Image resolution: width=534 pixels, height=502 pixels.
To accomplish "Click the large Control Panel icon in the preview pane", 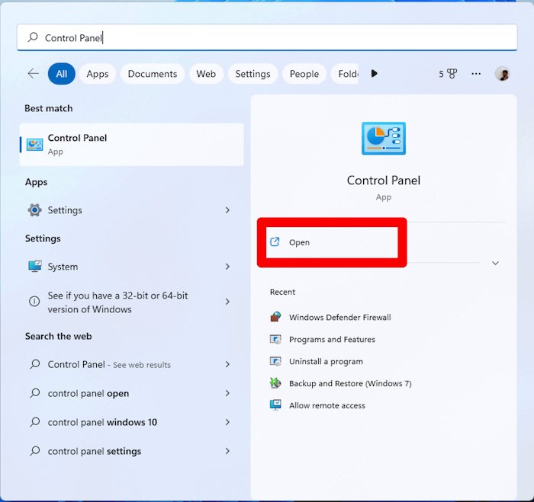I will (x=384, y=139).
